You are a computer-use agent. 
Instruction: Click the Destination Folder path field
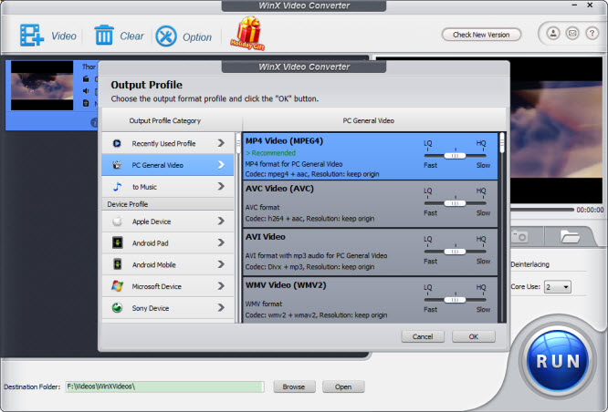[165, 386]
